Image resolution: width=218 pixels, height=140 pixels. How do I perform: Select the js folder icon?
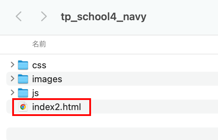click(23, 93)
